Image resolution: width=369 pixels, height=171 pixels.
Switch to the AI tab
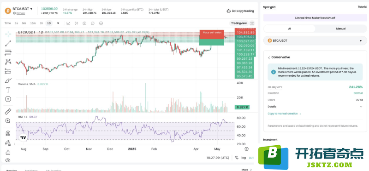(x=289, y=28)
